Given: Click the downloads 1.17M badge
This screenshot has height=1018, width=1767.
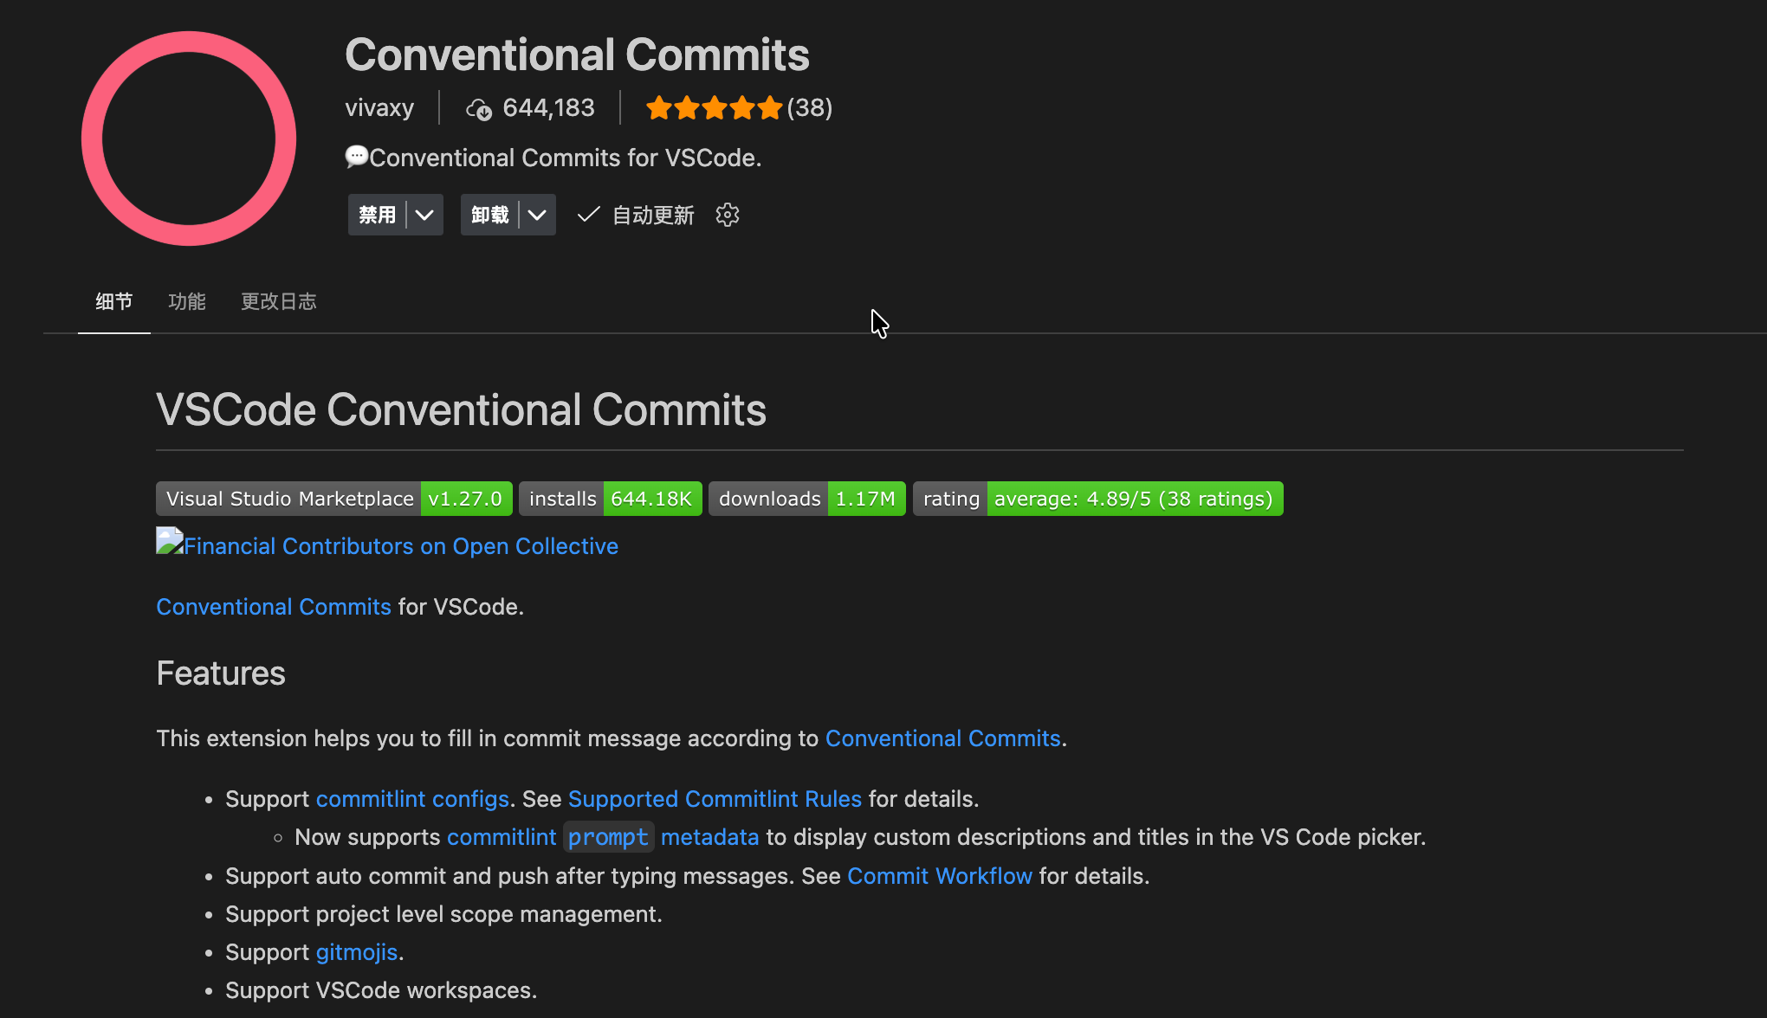Looking at the screenshot, I should pos(806,499).
